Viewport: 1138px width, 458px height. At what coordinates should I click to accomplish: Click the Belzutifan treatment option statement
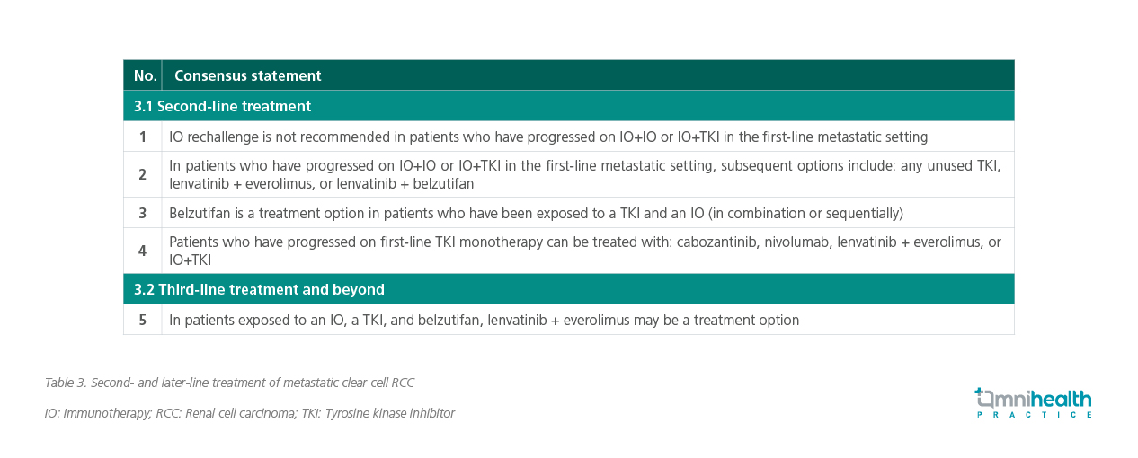[536, 214]
